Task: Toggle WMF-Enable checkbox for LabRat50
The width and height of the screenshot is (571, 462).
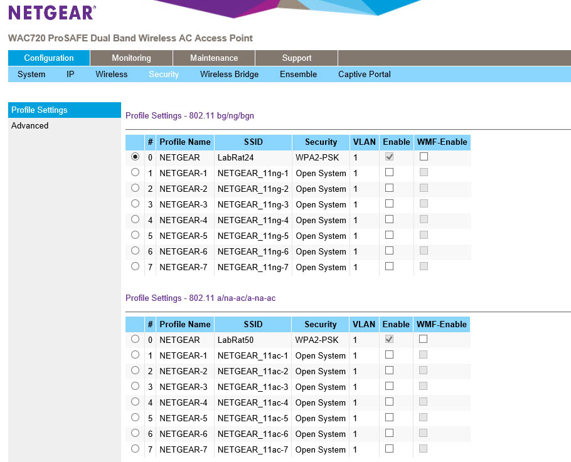Action: tap(423, 339)
